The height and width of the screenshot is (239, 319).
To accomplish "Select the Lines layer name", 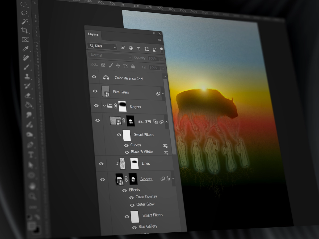I will 146,164.
